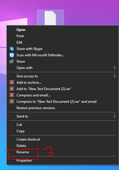Choose Delete from the context menu

pyautogui.click(x=63, y=146)
